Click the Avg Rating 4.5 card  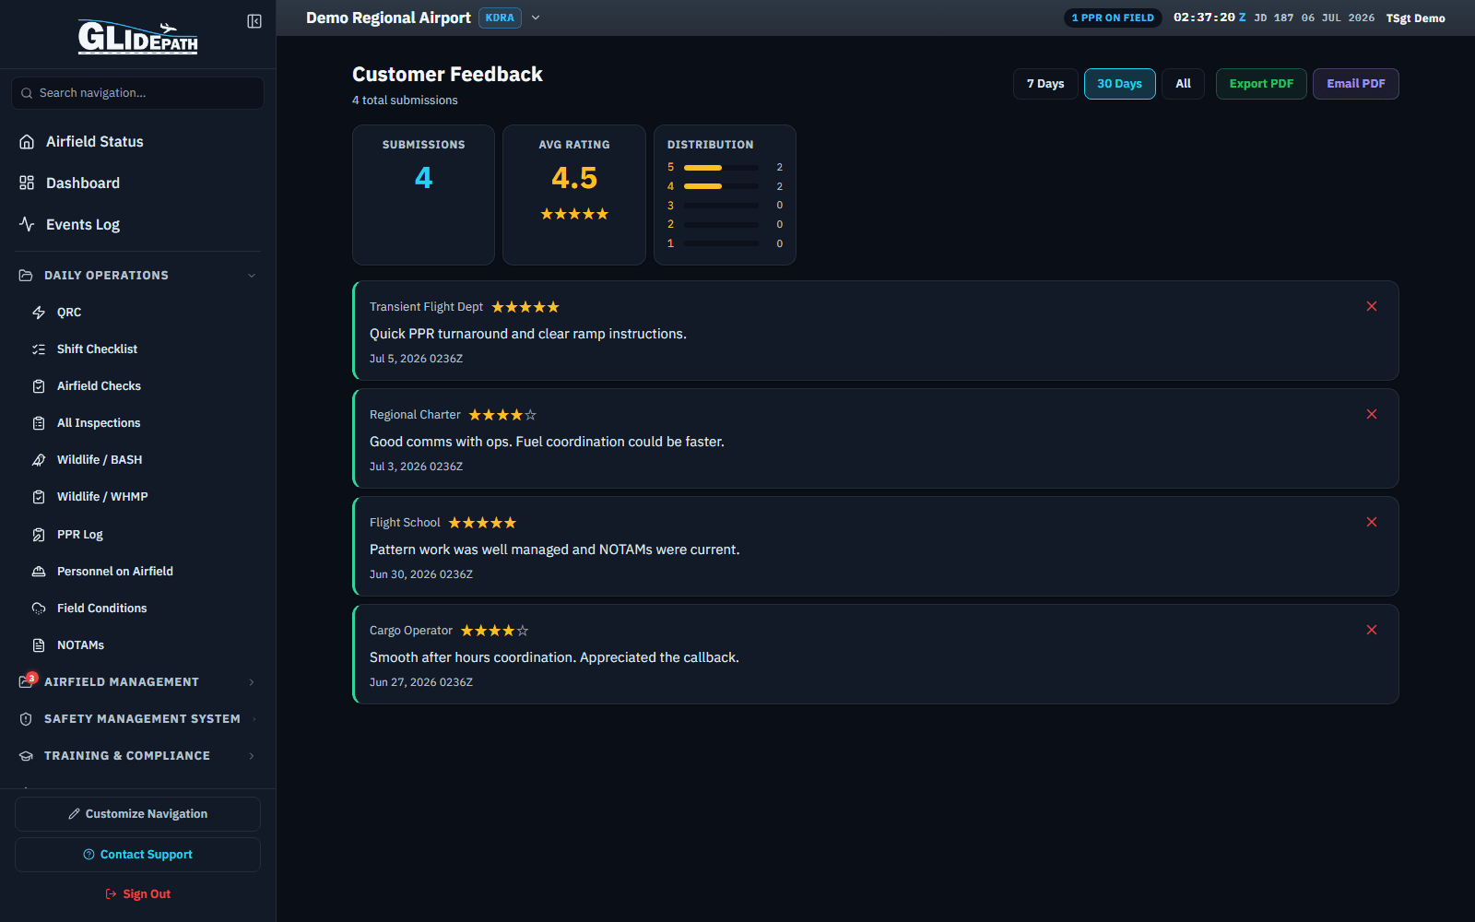point(574,195)
